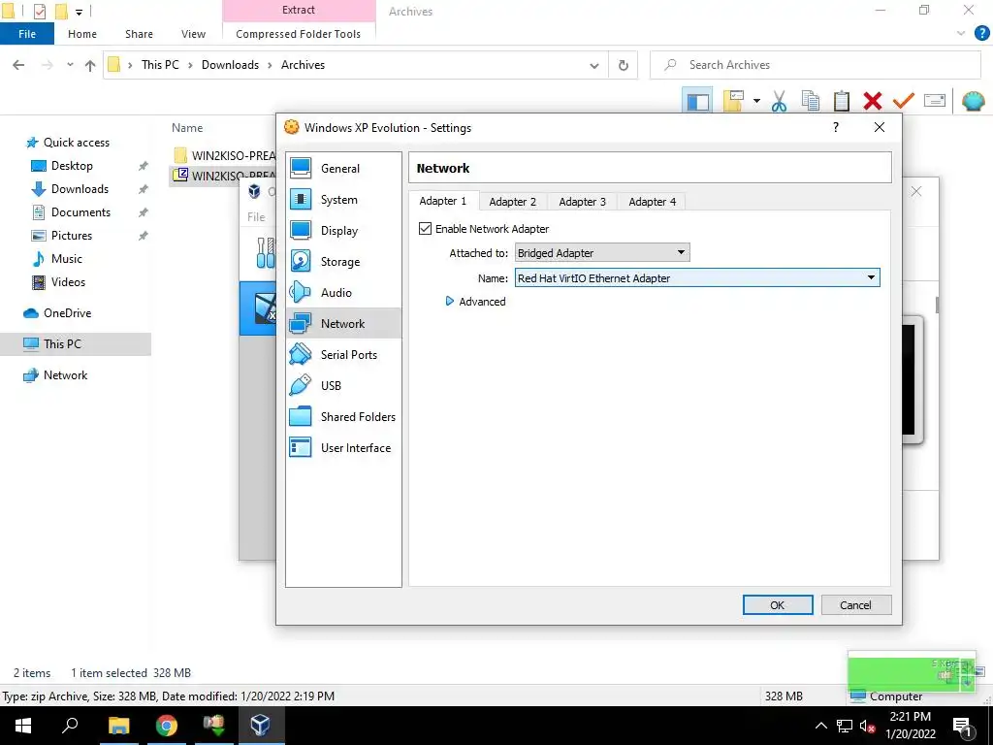Select Desktop in navigation pane
This screenshot has width=993, height=745.
point(72,165)
